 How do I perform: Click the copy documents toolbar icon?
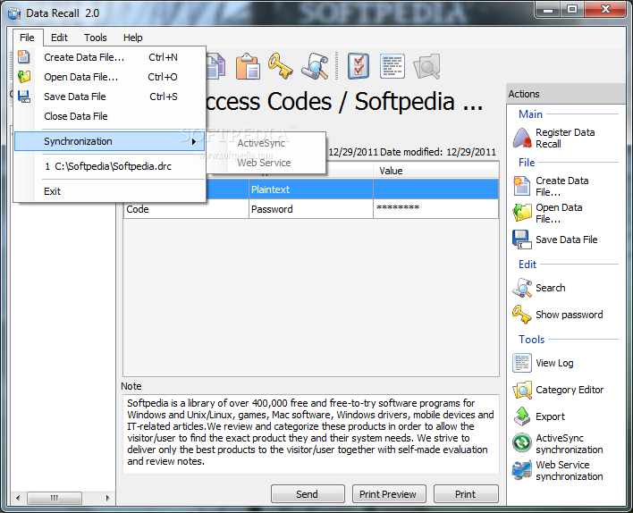tap(216, 66)
